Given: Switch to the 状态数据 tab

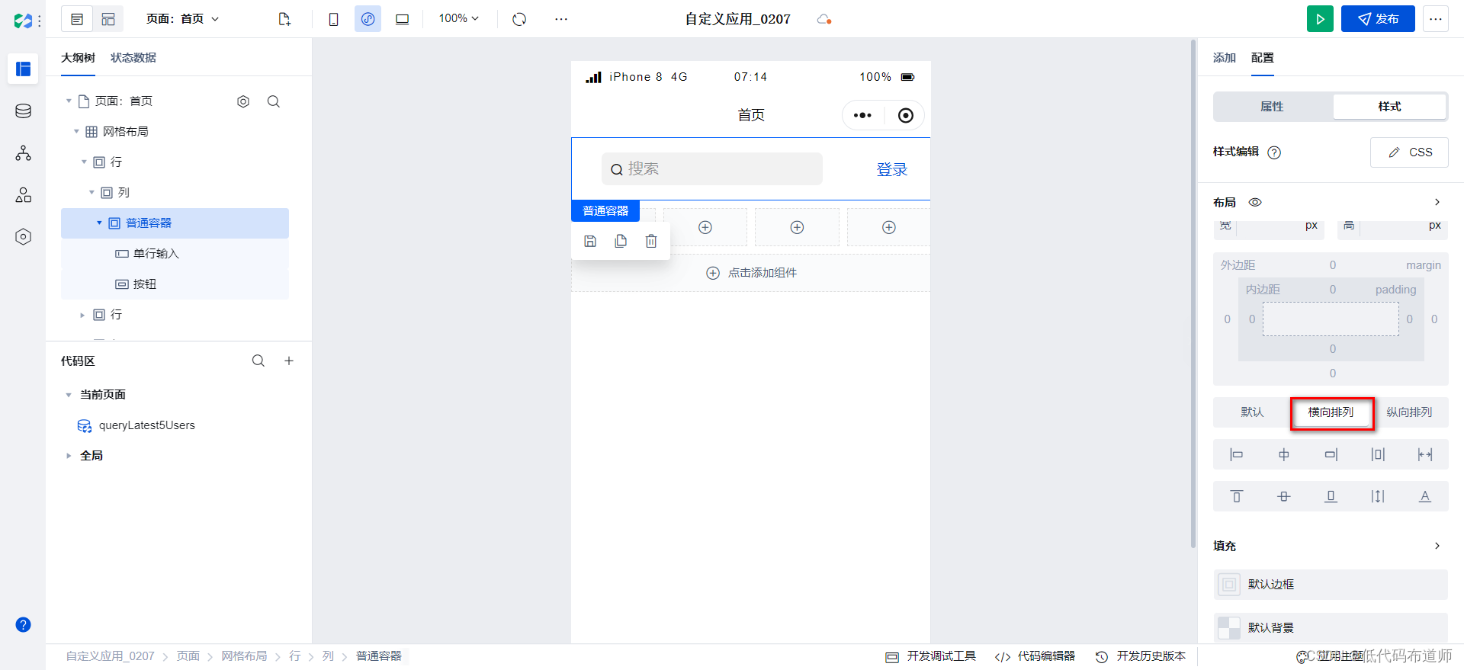Looking at the screenshot, I should point(133,58).
